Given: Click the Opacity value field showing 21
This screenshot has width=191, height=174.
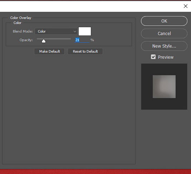Looking at the screenshot, I should (82, 40).
